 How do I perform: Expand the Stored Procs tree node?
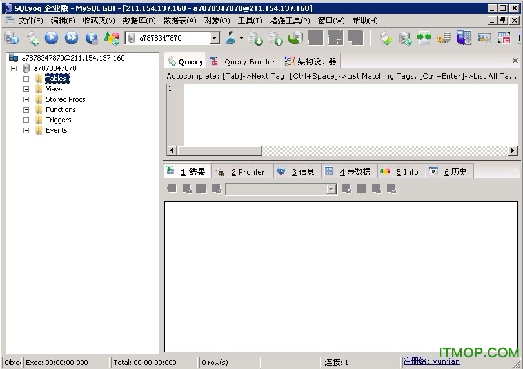point(26,99)
